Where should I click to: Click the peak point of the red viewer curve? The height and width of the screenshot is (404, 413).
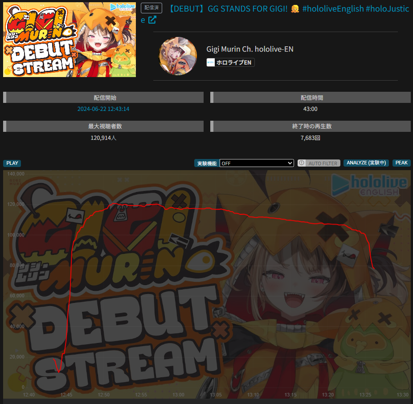tap(113, 204)
